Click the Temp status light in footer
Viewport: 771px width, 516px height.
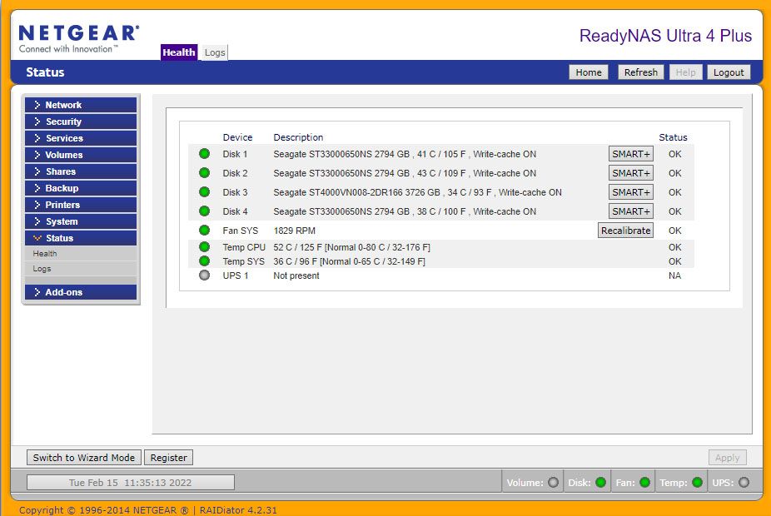pyautogui.click(x=697, y=483)
